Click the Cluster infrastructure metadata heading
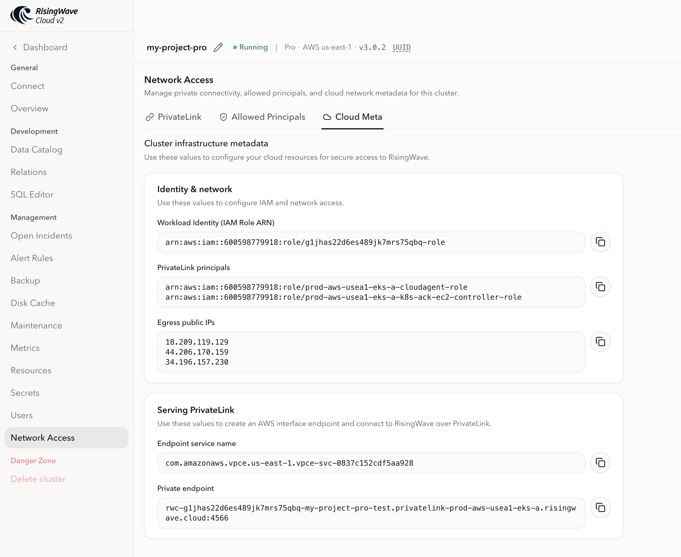The width and height of the screenshot is (681, 557). (x=206, y=143)
